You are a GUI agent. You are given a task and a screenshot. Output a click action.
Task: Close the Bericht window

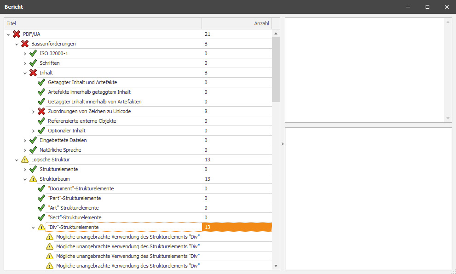pos(447,7)
